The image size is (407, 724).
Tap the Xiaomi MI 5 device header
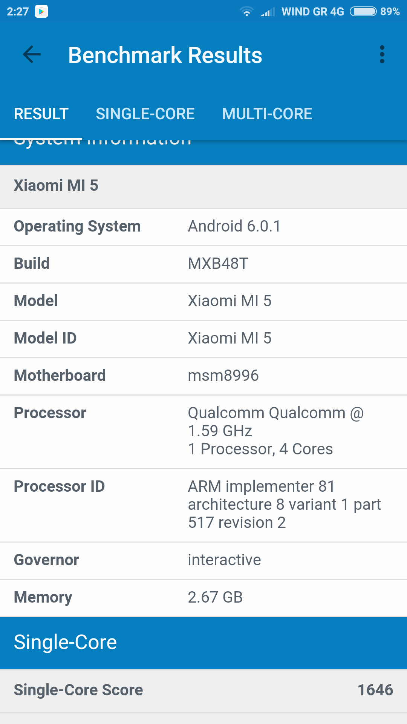tap(203, 186)
